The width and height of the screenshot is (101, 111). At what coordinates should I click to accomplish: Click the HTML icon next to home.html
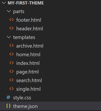coord(11,54)
